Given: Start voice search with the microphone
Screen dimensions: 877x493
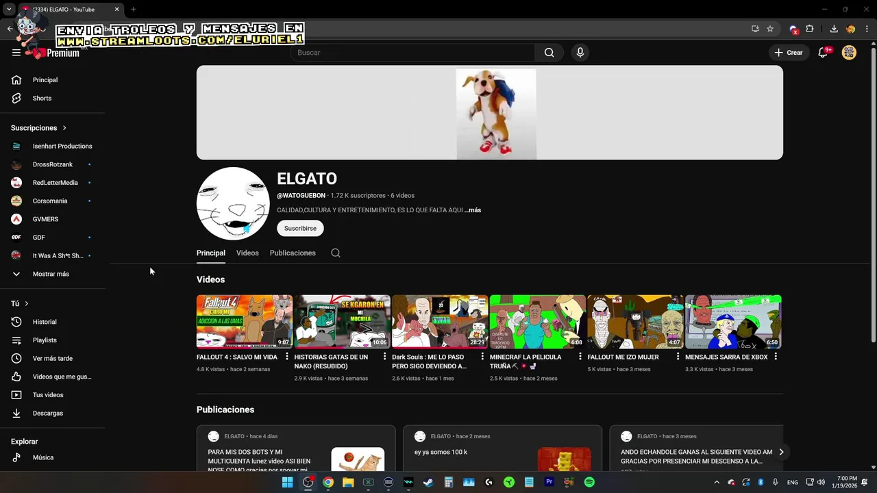Looking at the screenshot, I should pos(580,53).
